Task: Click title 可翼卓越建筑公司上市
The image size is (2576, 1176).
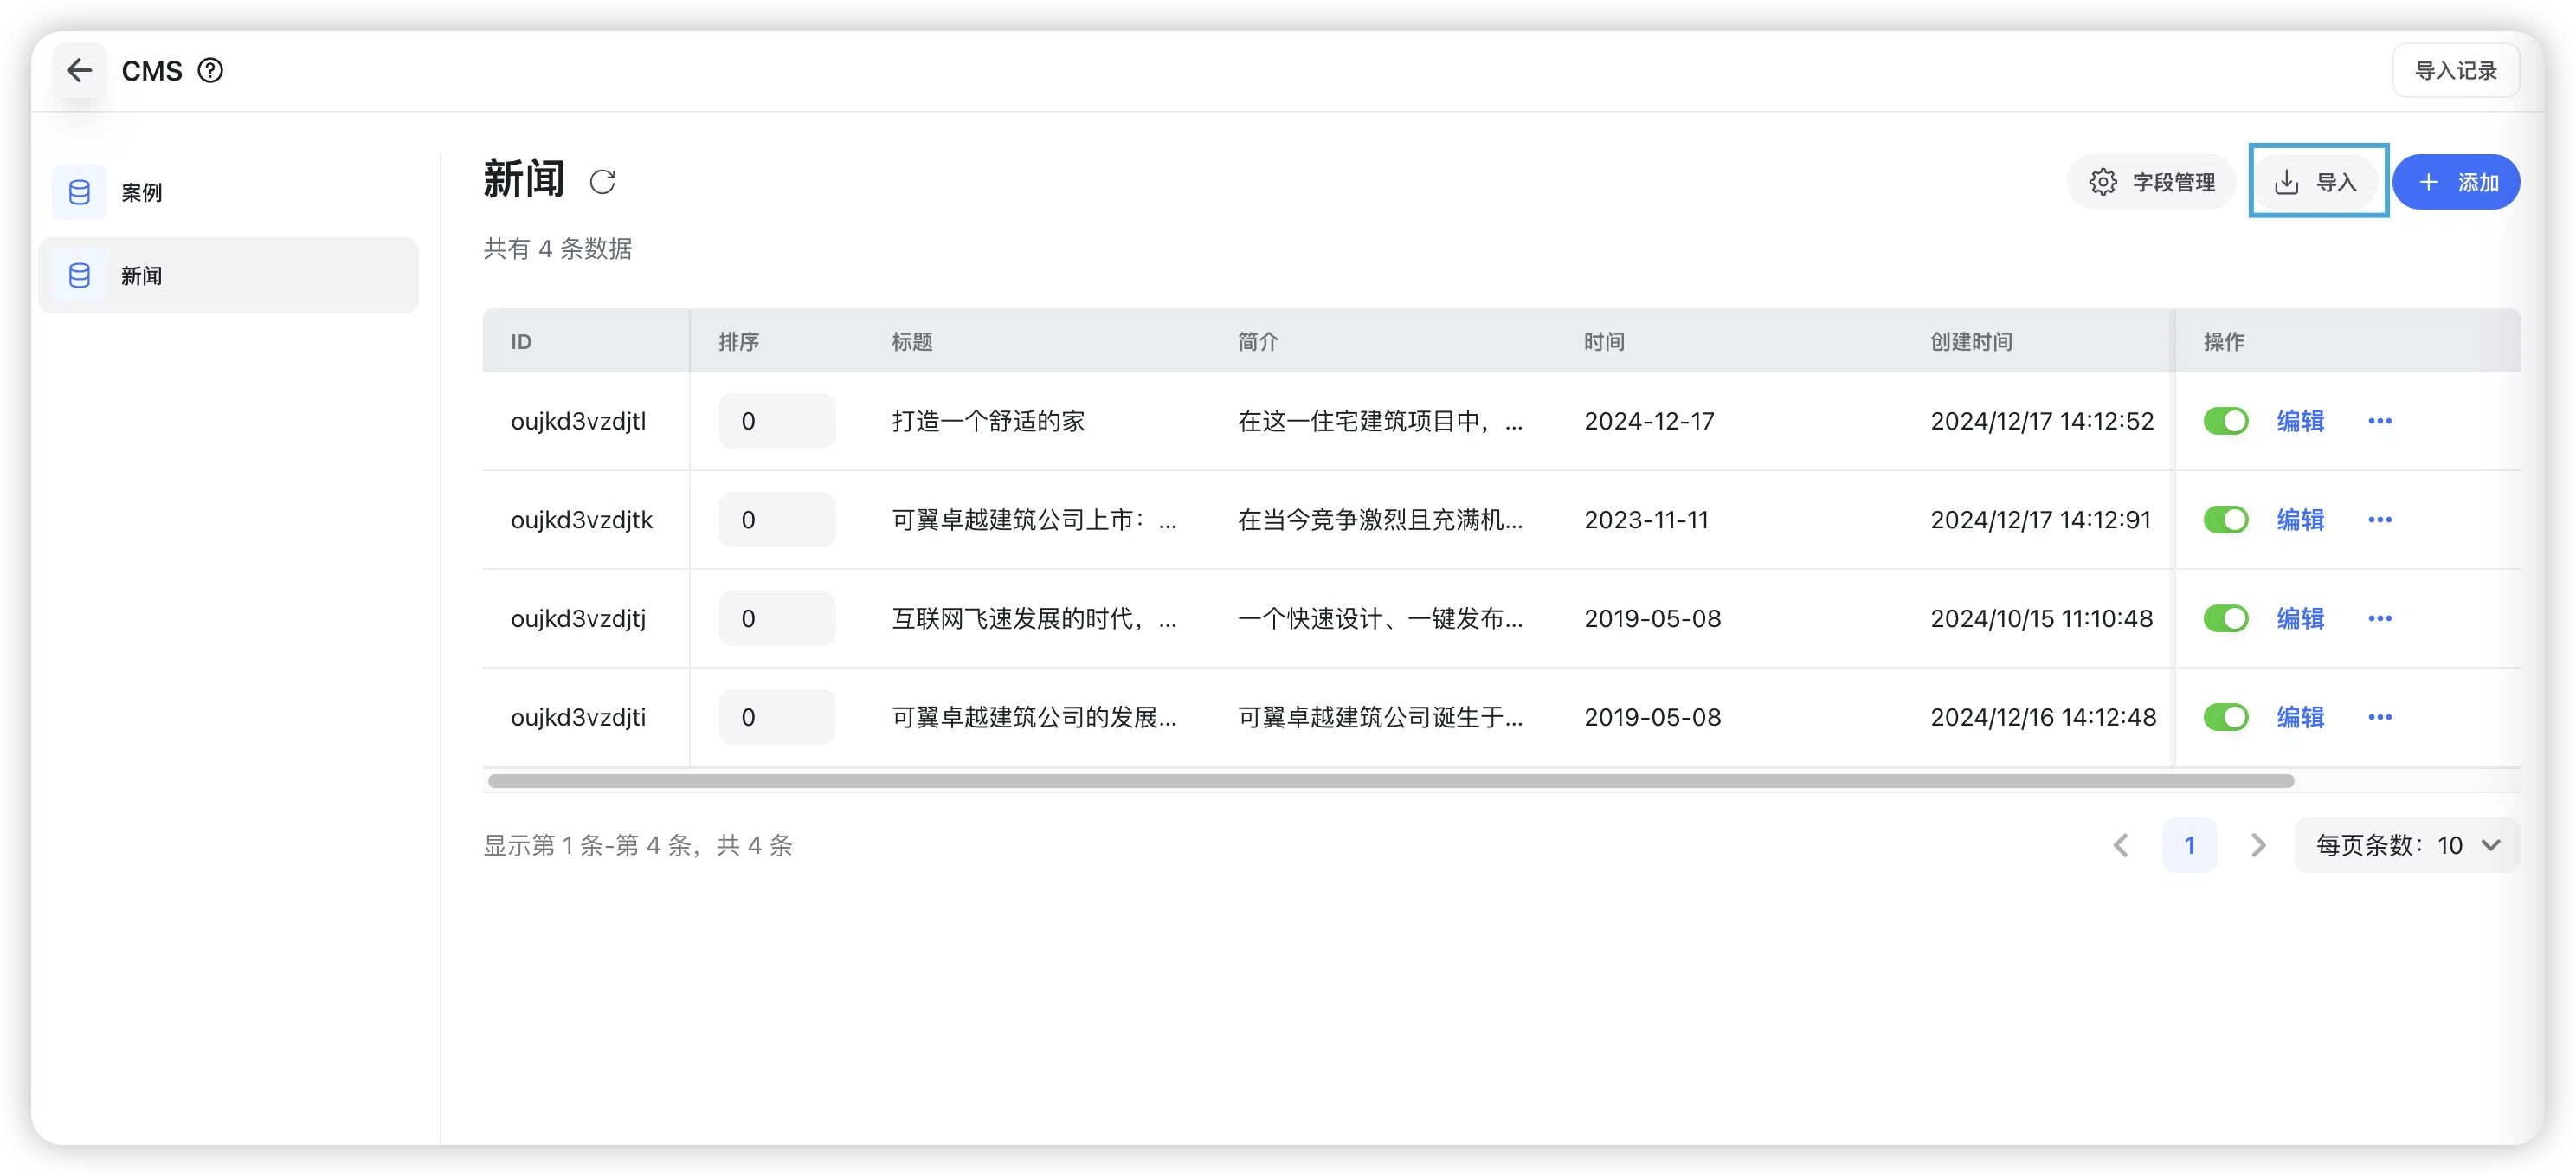Action: tap(1033, 520)
